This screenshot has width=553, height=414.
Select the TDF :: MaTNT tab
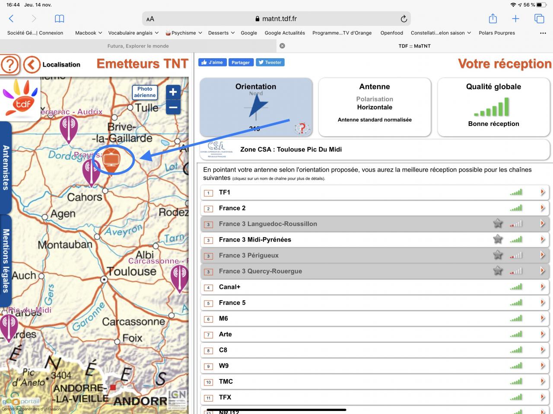415,46
